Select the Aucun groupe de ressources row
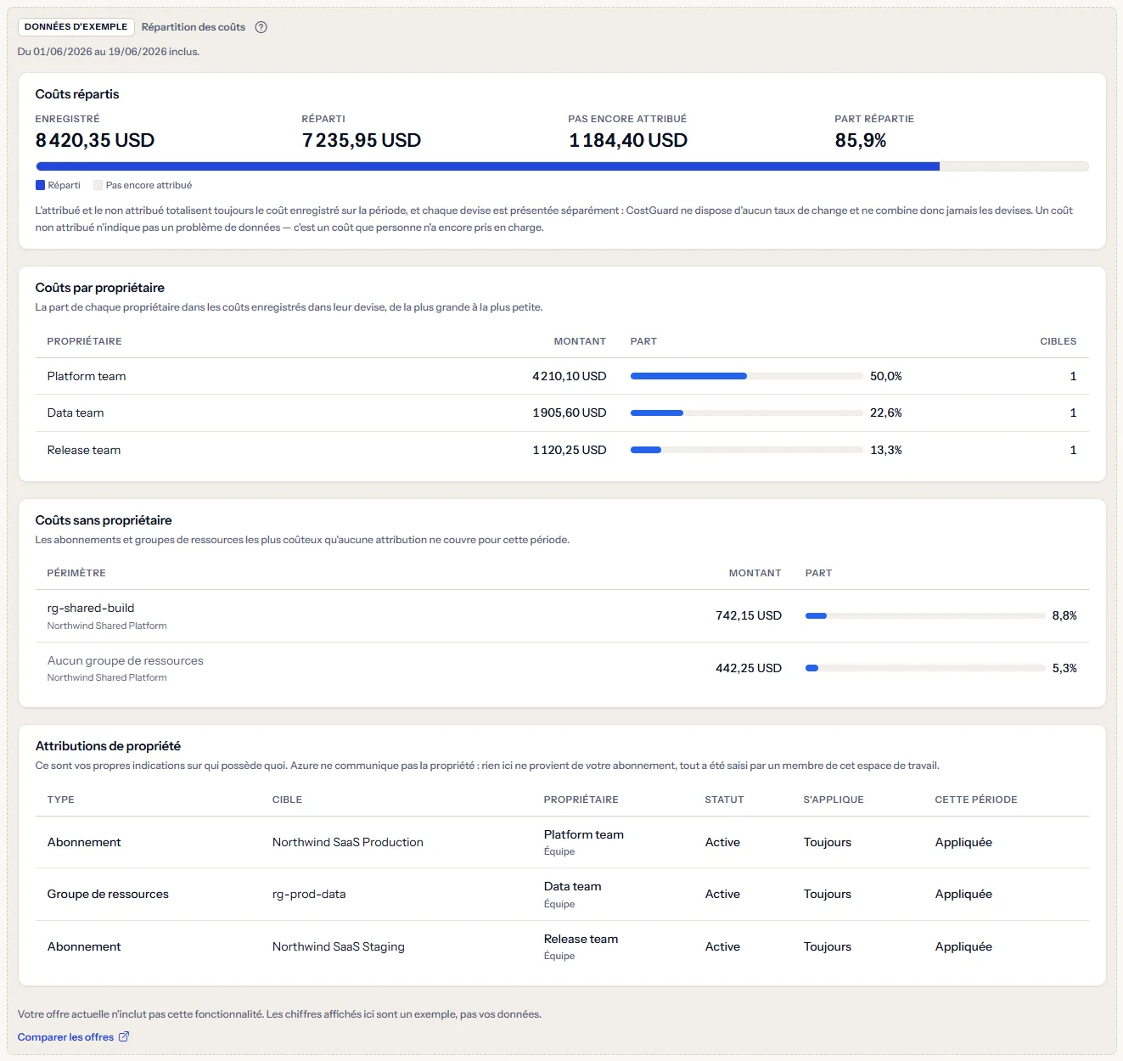Screen dimensions: 1123x1061 562,668
